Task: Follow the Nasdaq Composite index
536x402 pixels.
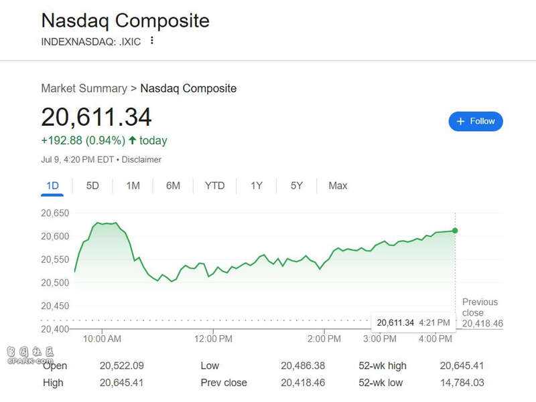Action: tap(476, 122)
